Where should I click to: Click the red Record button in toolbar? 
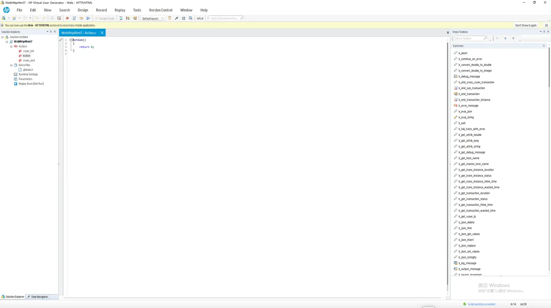coord(67,18)
